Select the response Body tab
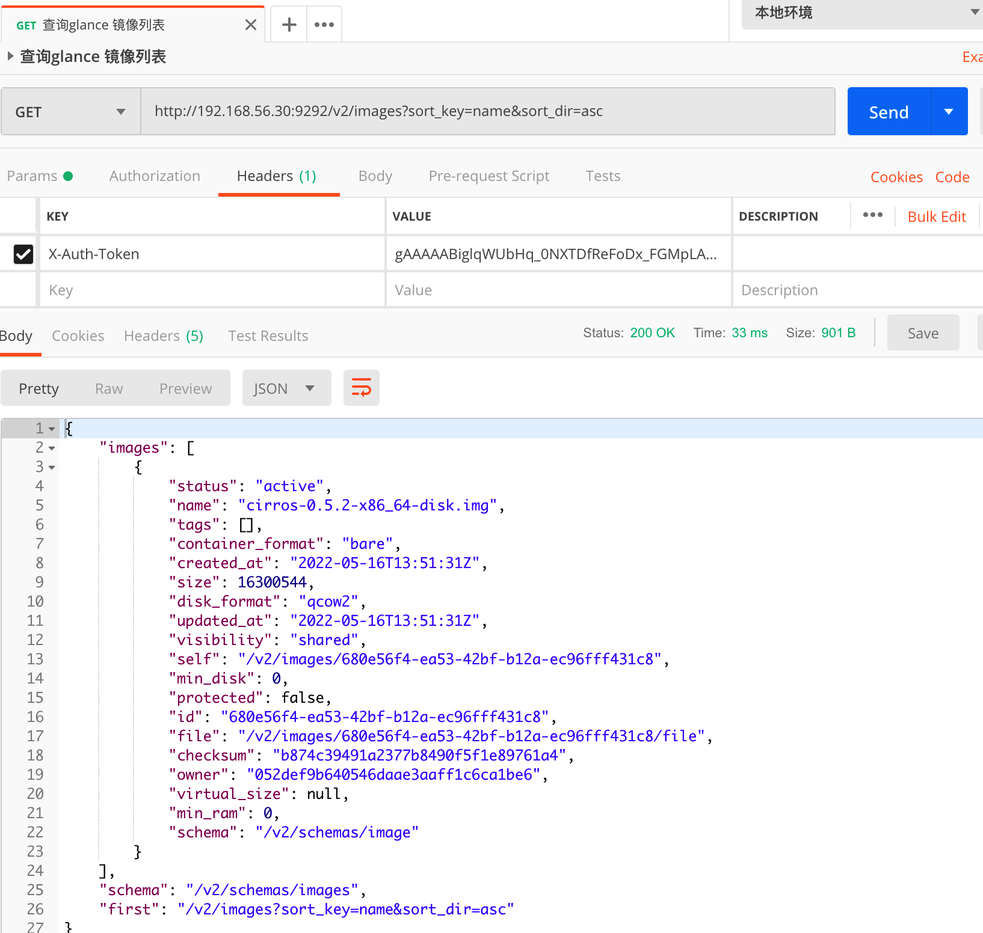The height and width of the screenshot is (933, 983). pyautogui.click(x=16, y=336)
